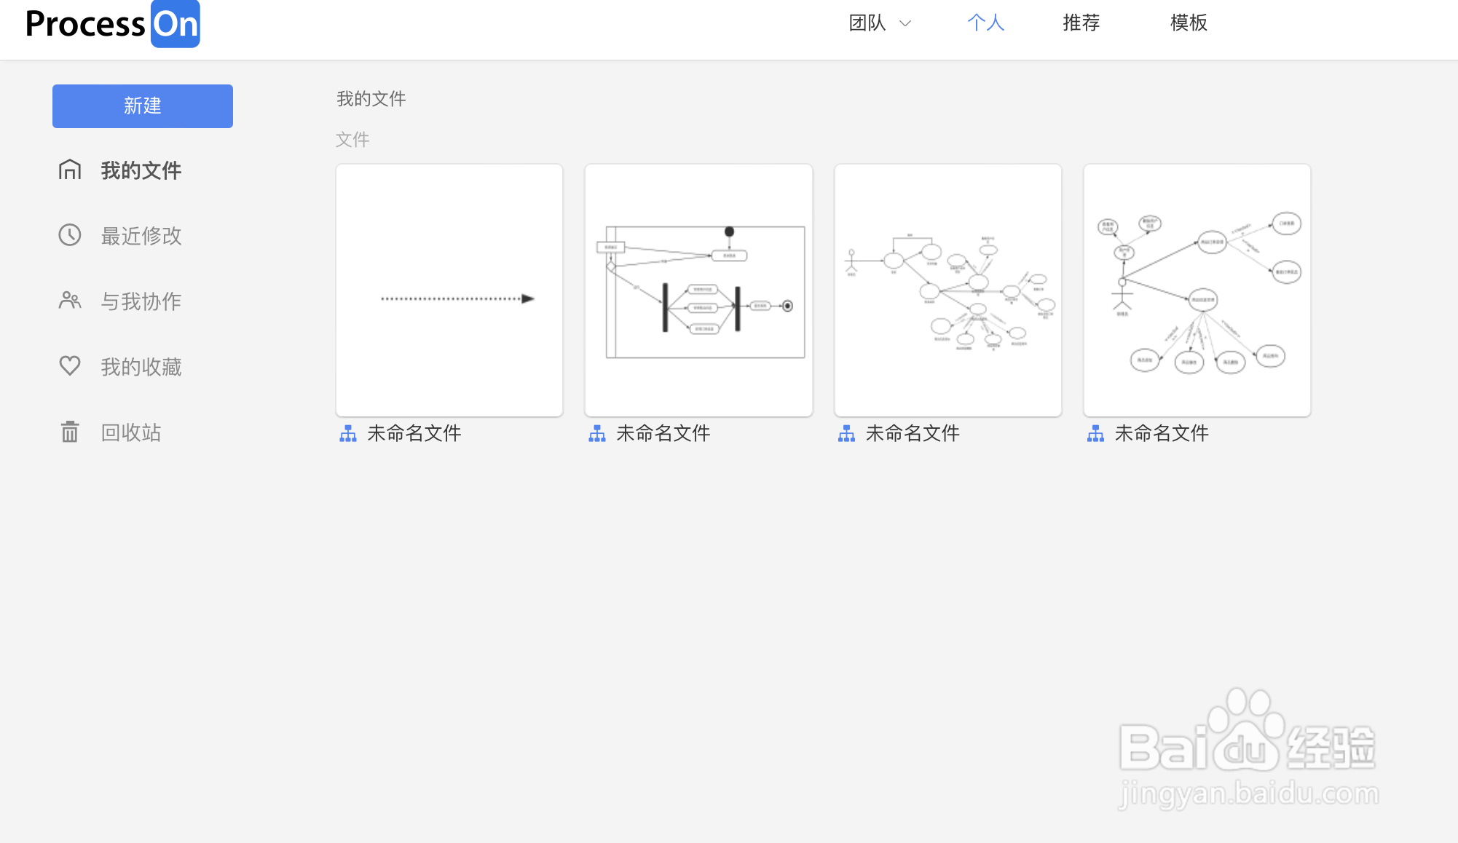Open 我的收藏 in the sidebar
The width and height of the screenshot is (1458, 843).
141,367
